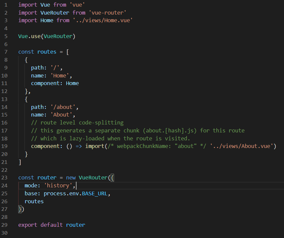Click the '../views/About.vue' string

(242, 146)
